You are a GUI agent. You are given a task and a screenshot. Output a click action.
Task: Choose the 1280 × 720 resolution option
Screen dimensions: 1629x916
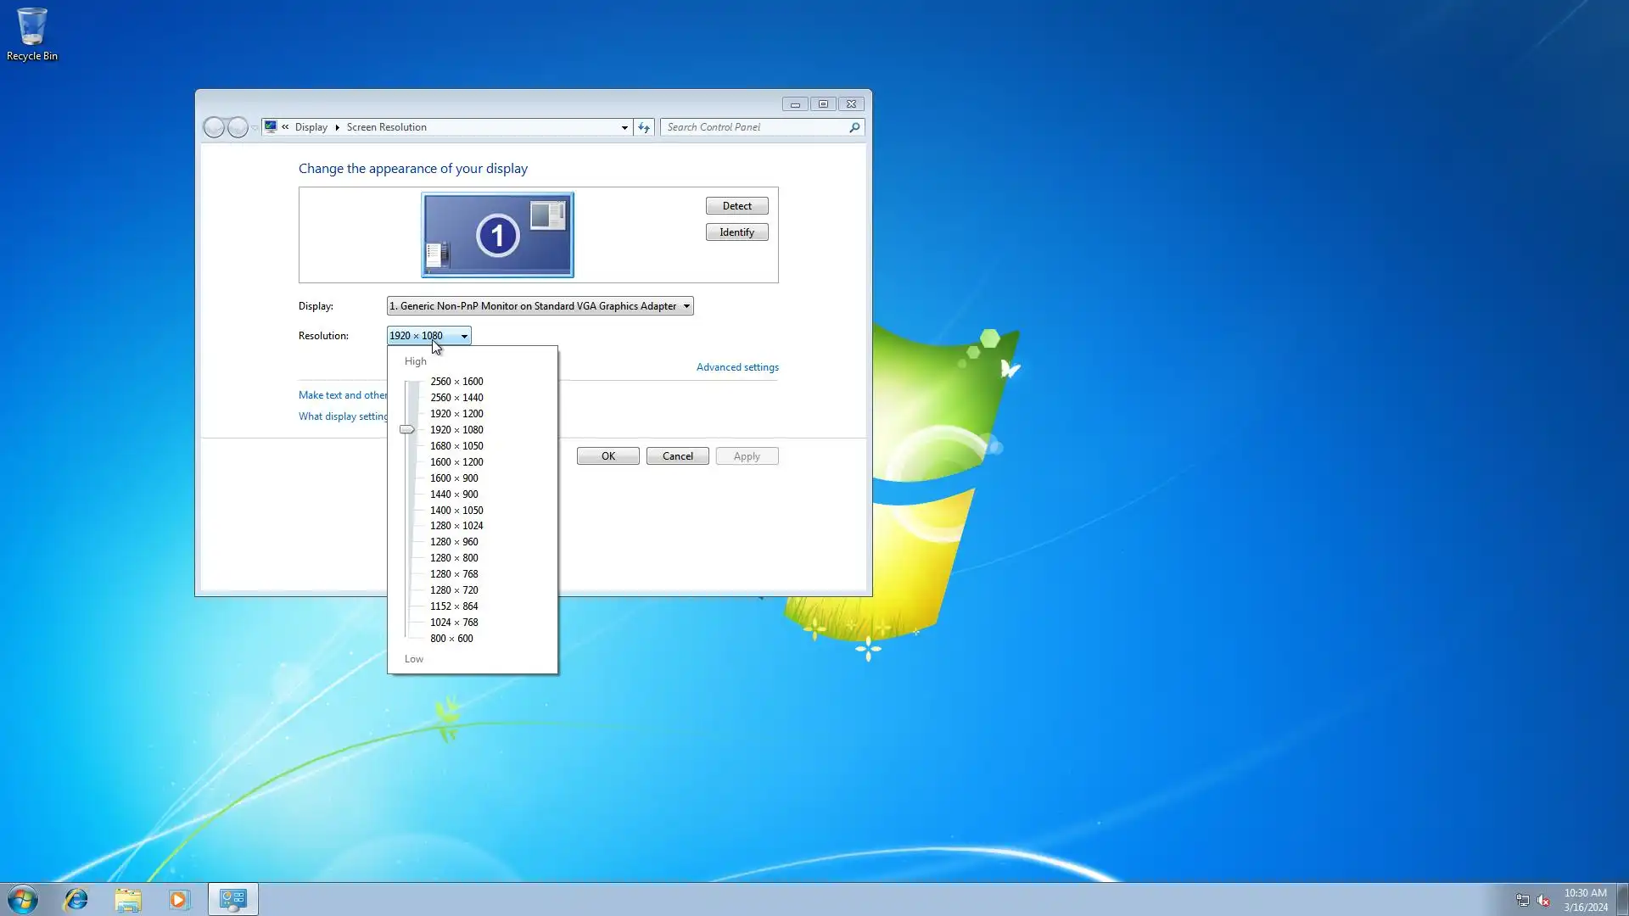(454, 590)
